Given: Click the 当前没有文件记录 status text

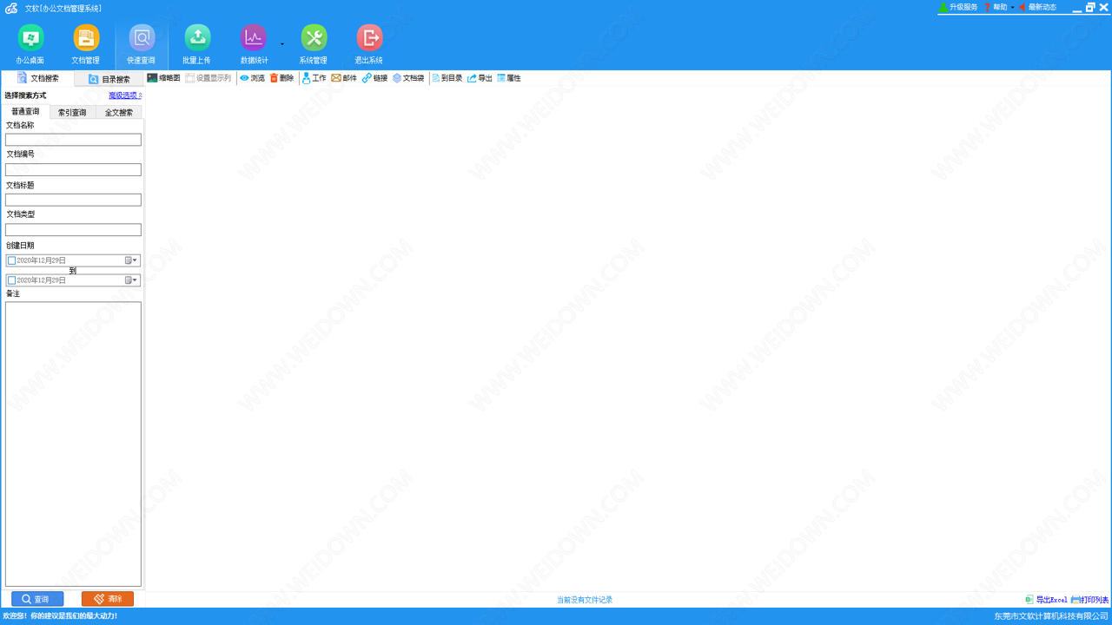Looking at the screenshot, I should click(x=585, y=600).
